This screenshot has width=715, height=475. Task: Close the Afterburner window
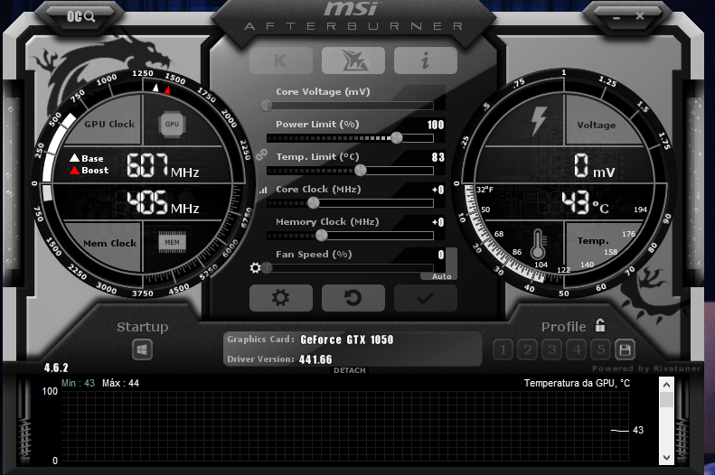pyautogui.click(x=640, y=16)
